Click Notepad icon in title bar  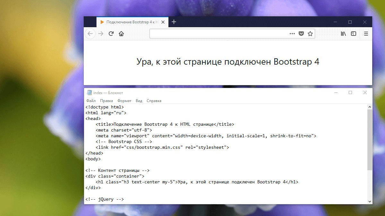tap(89, 92)
